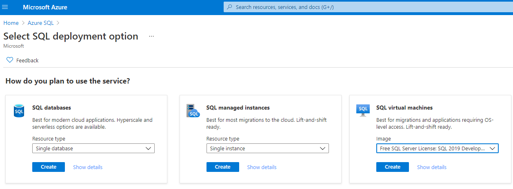Create a SQL database

49,167
